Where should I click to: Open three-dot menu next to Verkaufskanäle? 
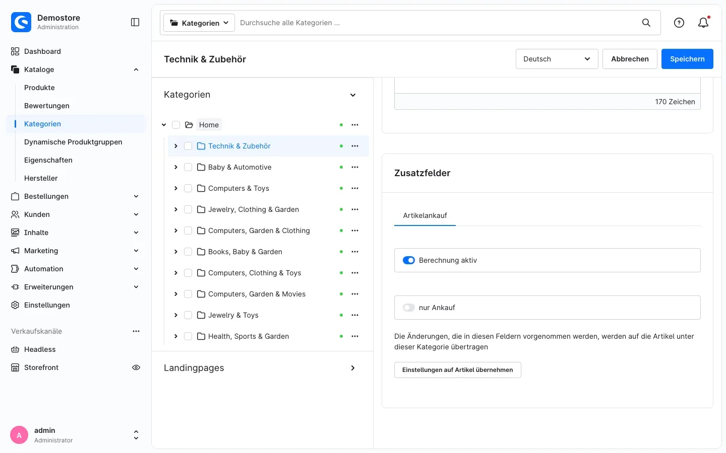coord(136,331)
